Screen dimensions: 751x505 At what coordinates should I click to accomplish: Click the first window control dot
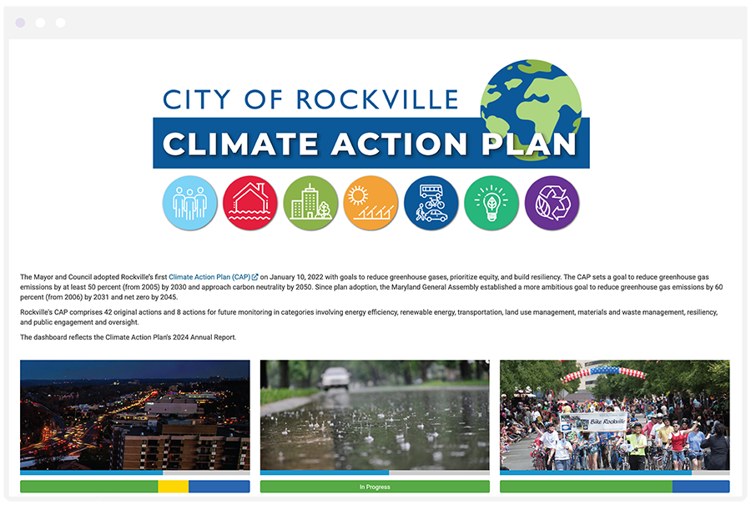point(20,23)
